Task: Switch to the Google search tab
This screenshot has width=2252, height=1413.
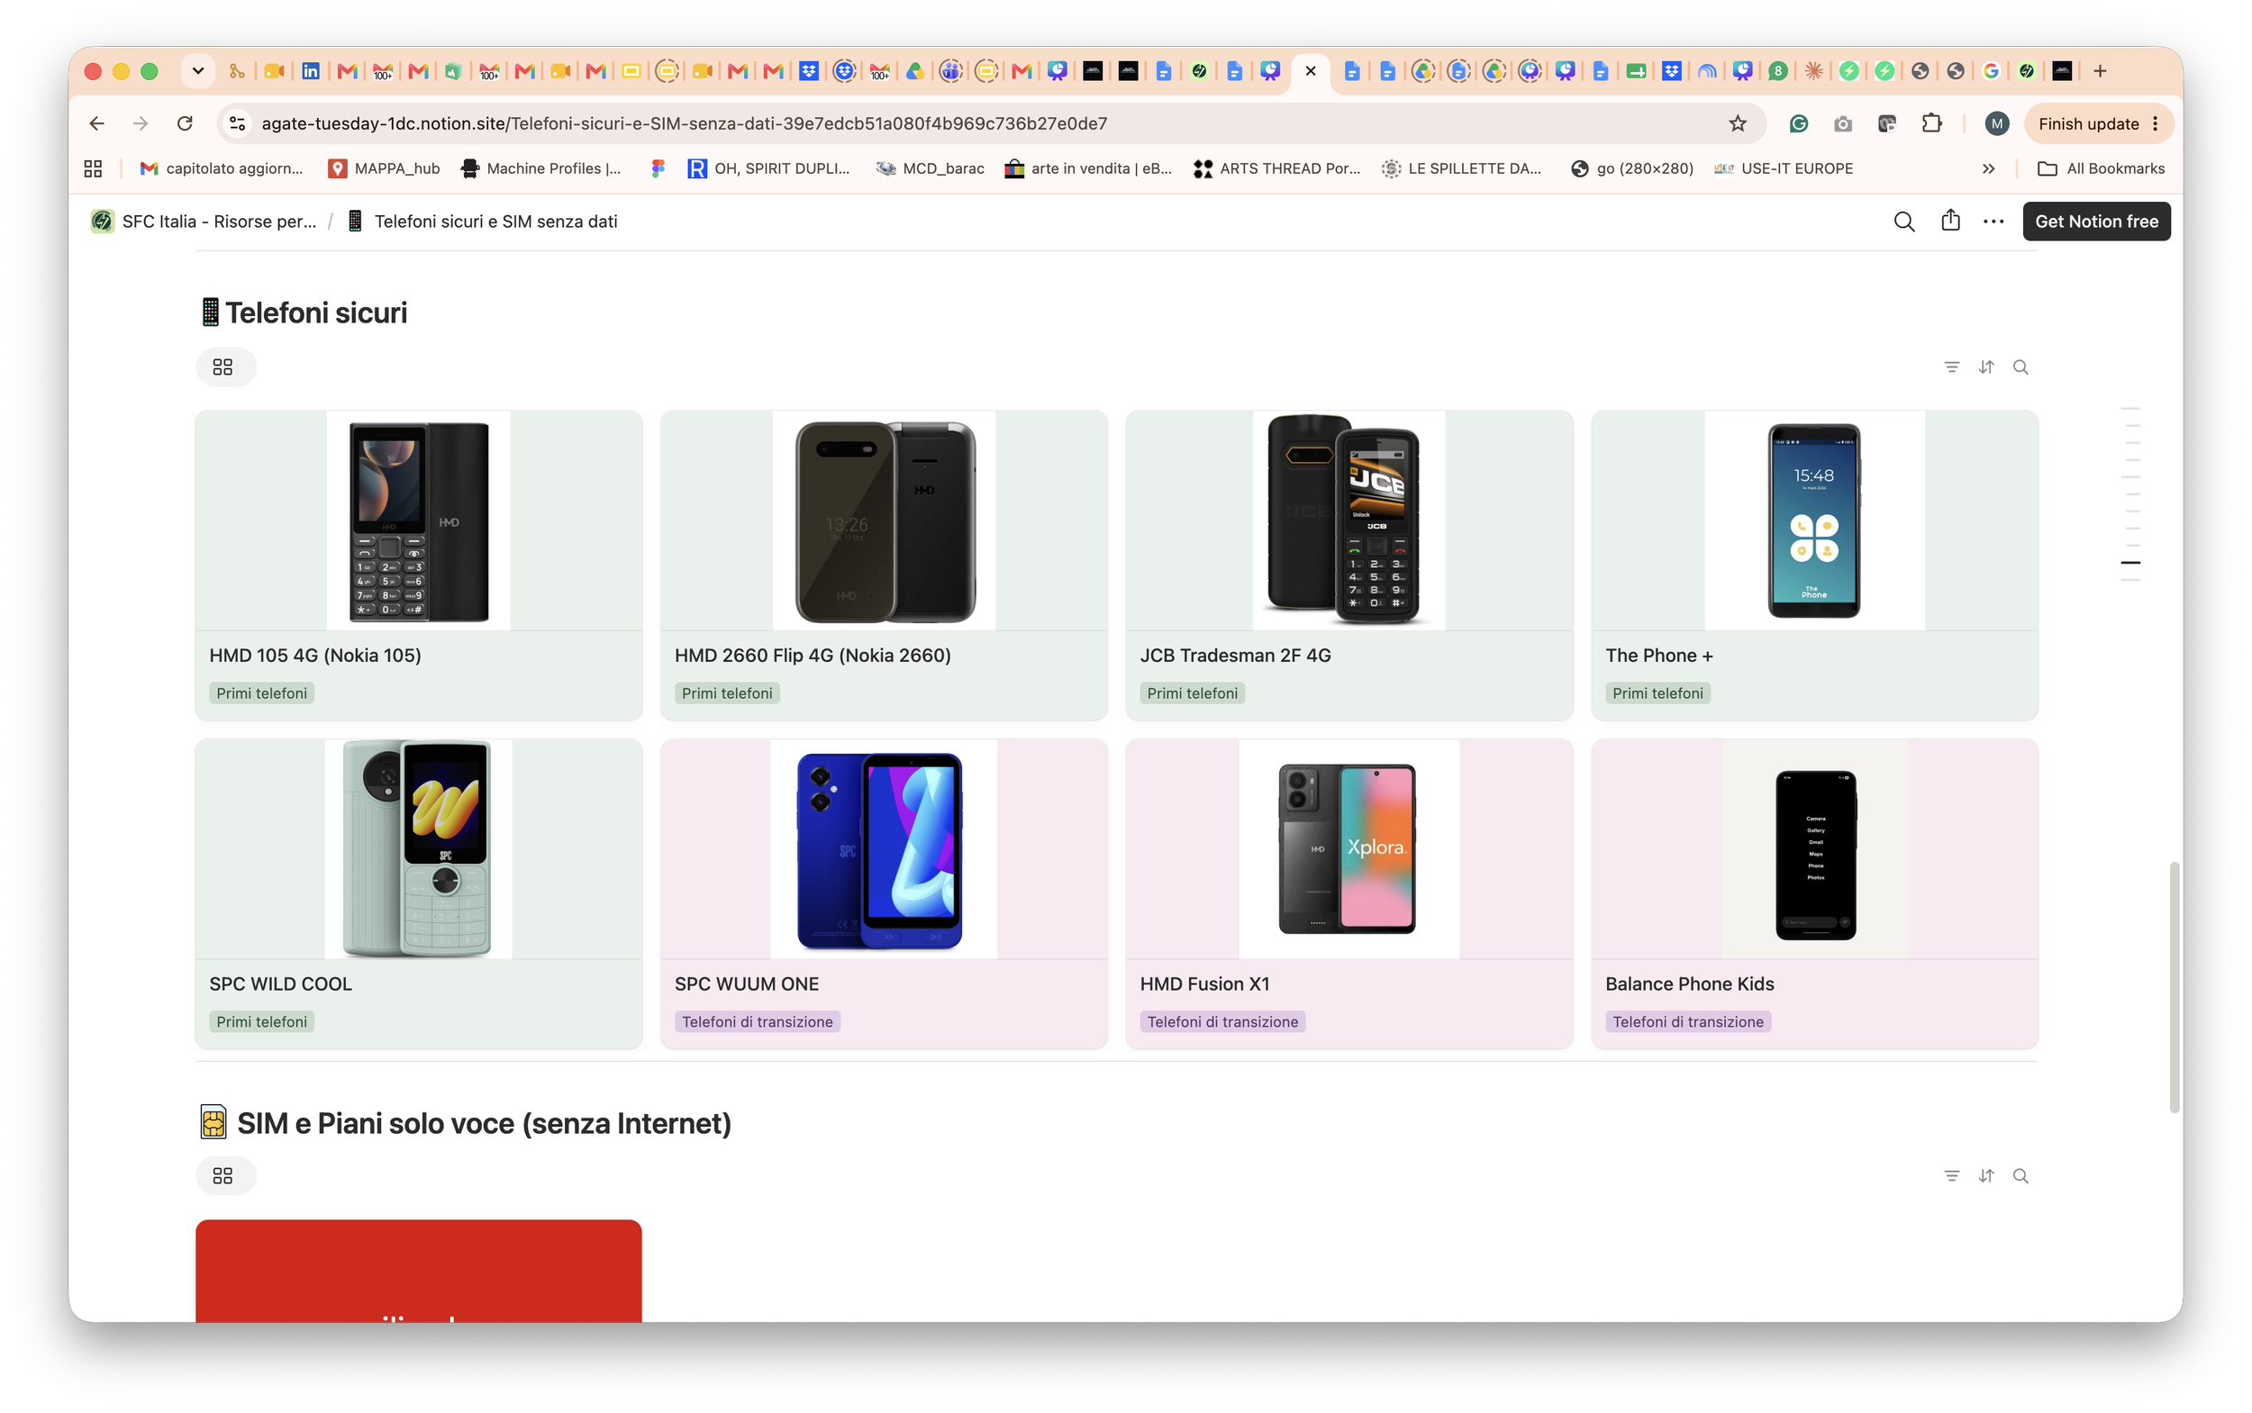Action: tap(1990, 71)
